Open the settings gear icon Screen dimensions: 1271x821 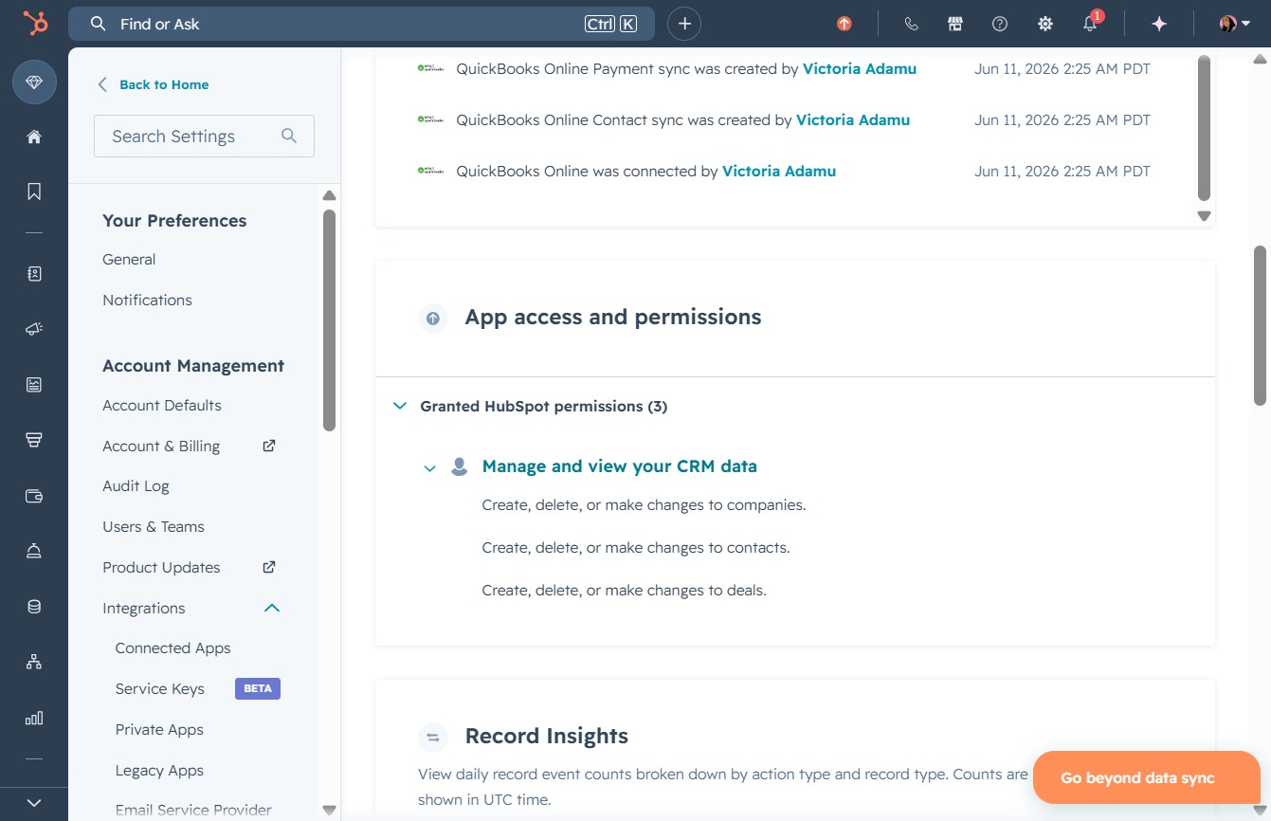[x=1044, y=24]
